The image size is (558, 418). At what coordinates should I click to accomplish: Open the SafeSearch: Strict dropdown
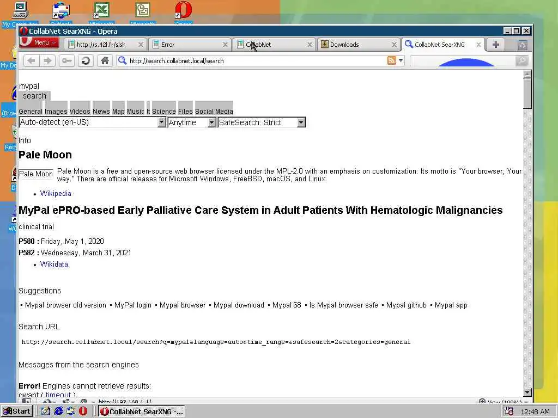coord(262,122)
